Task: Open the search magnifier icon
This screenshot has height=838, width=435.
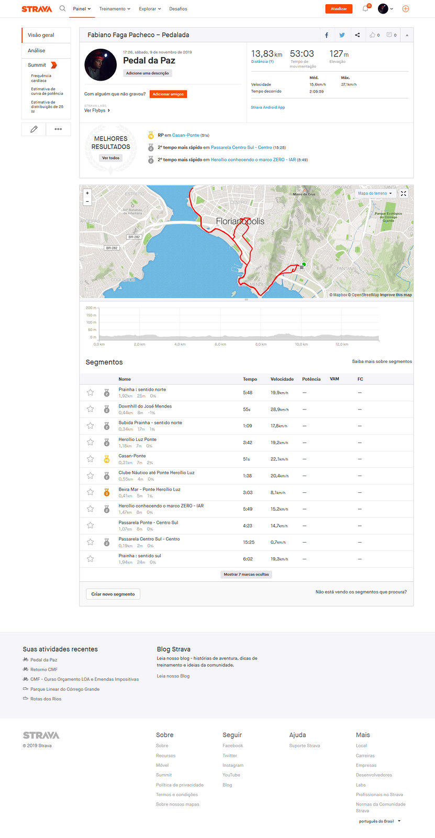Action: pos(62,8)
